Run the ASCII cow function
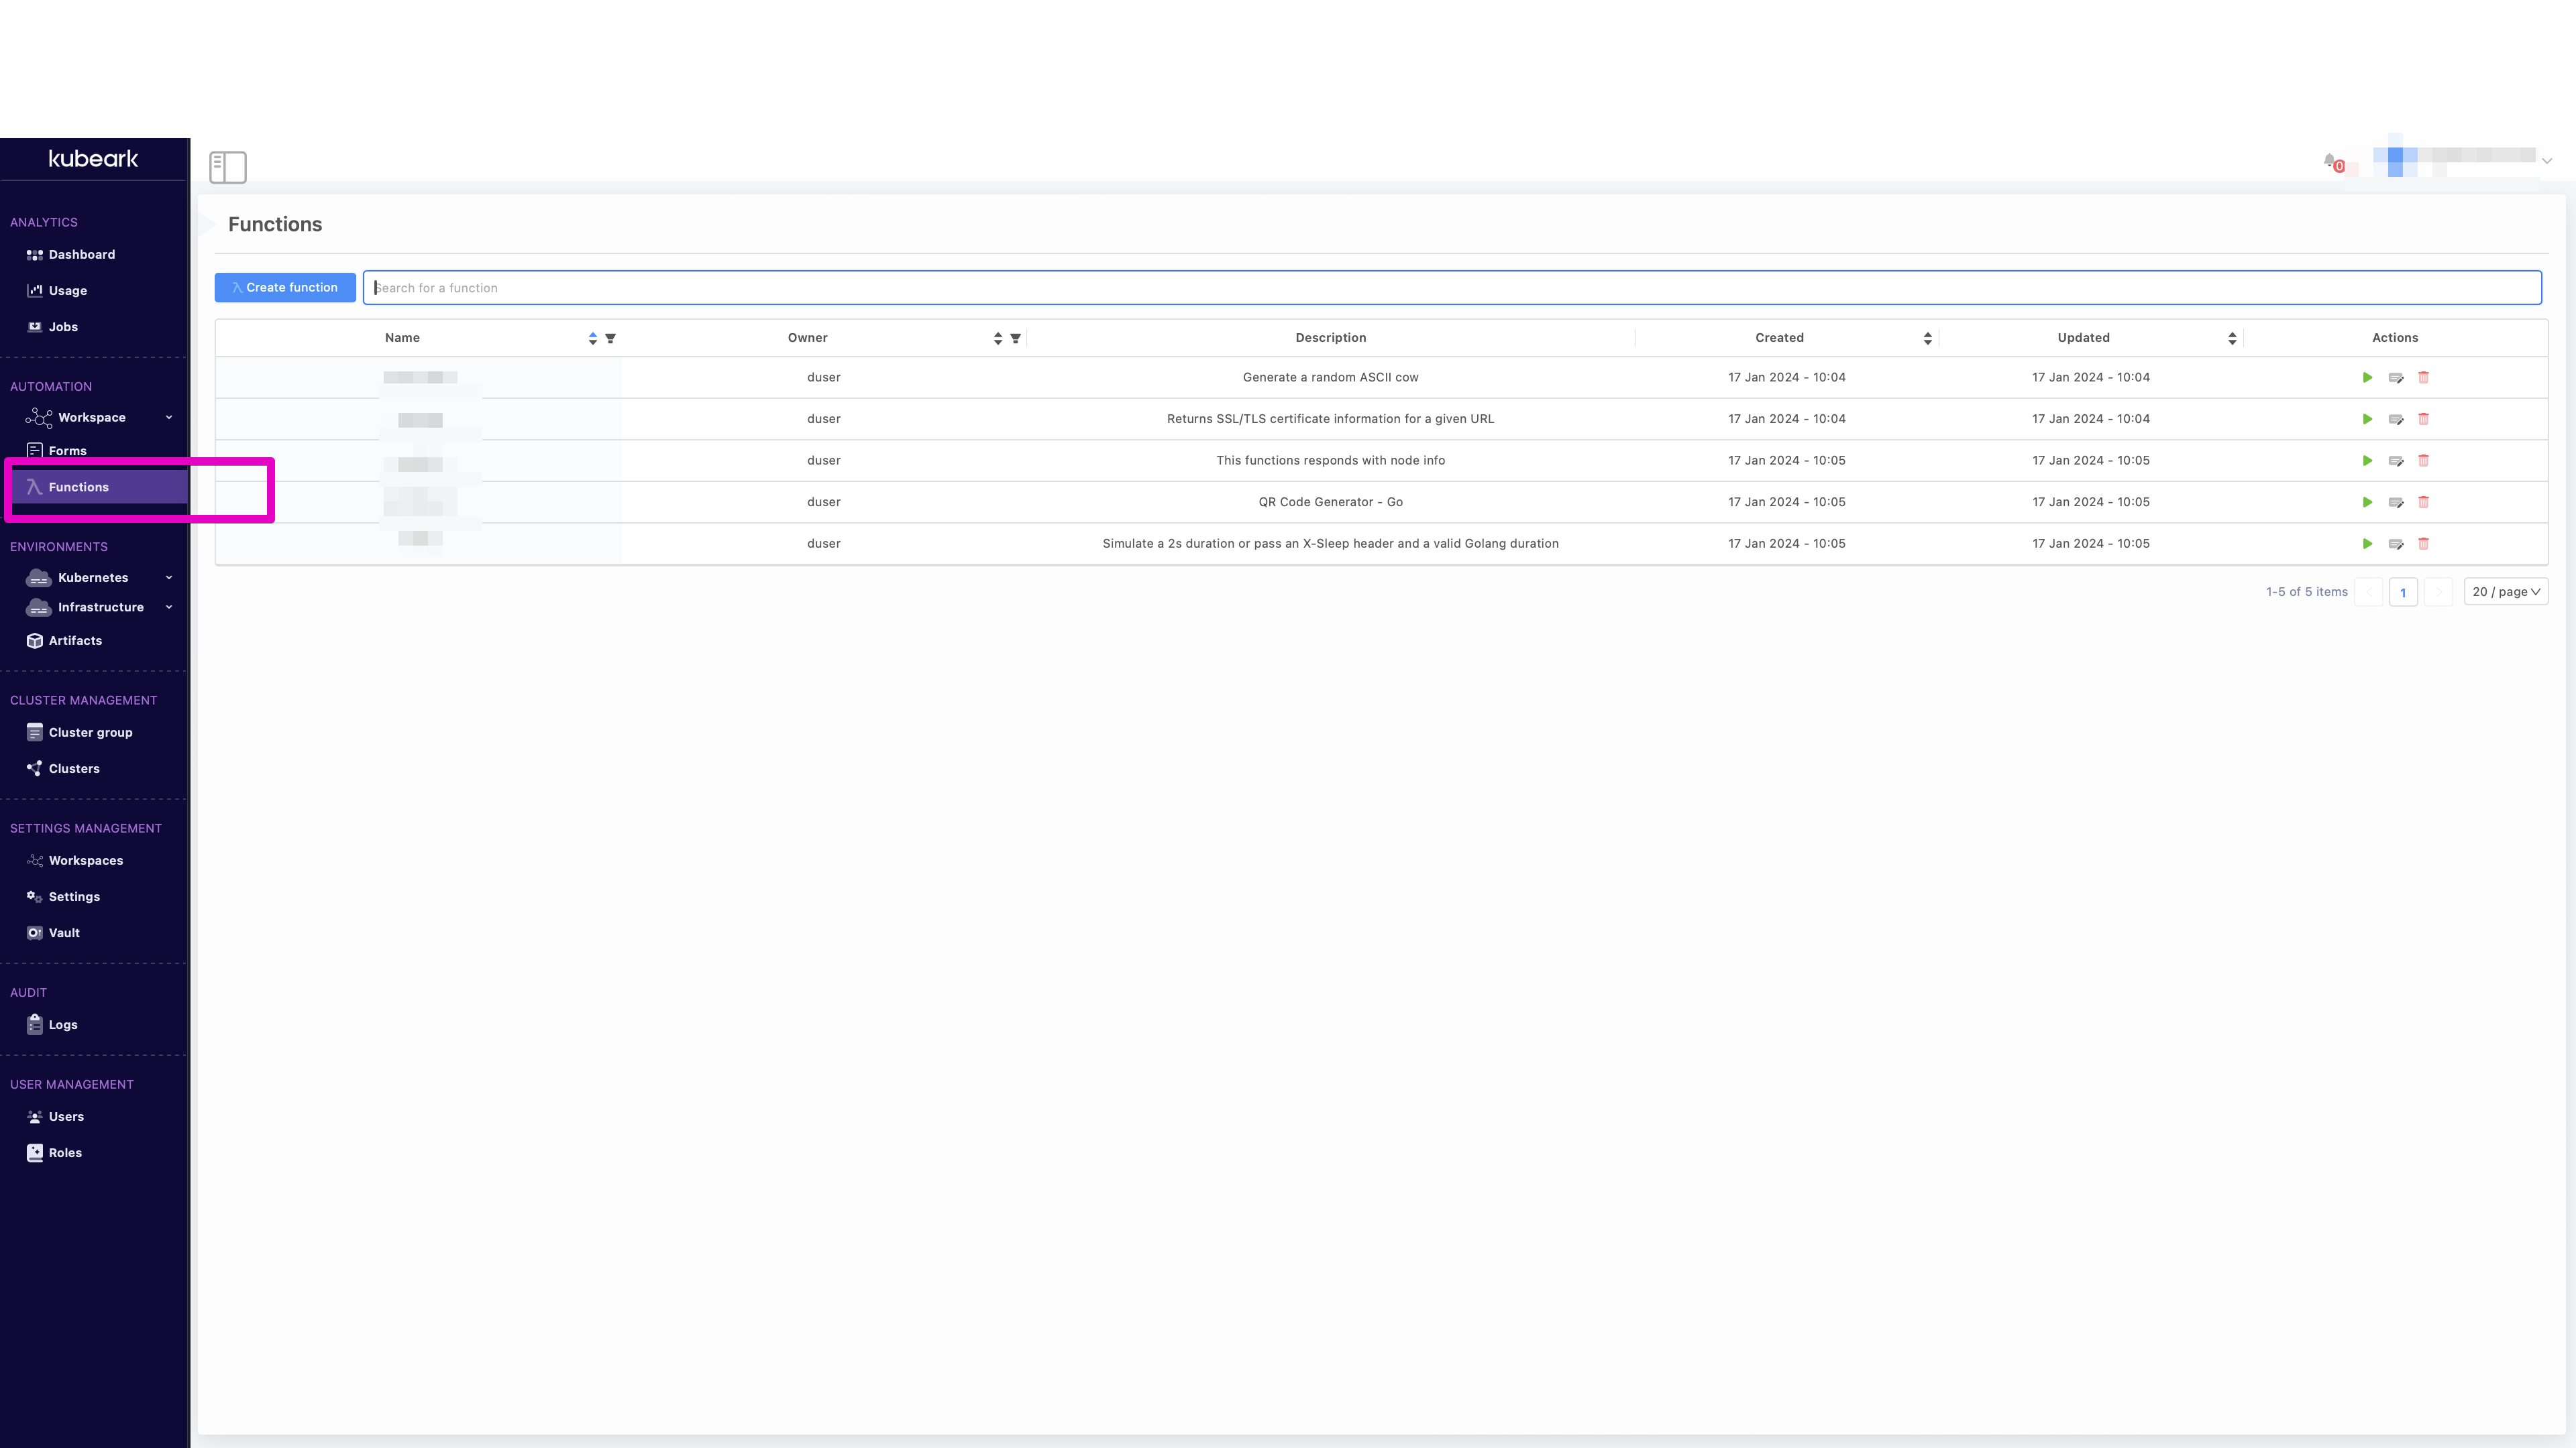Viewport: 2576px width, 1448px height. [2367, 377]
